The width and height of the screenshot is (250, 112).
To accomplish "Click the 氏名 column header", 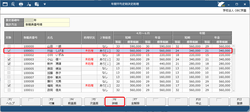I will (x=63, y=38).
